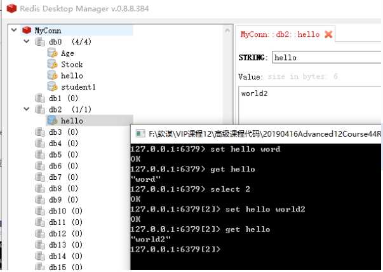Click the db10 database icon
The width and height of the screenshot is (383, 272).
(x=40, y=211)
